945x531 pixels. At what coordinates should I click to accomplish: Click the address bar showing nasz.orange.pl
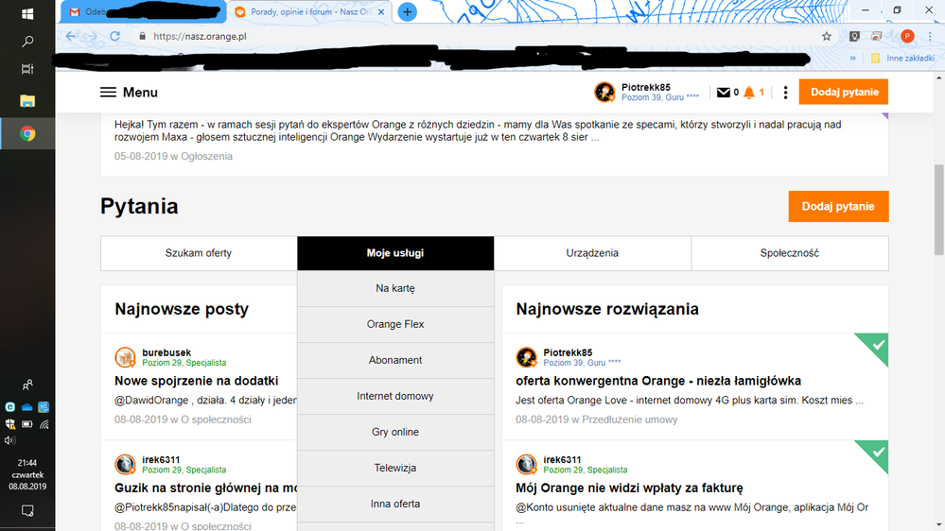click(x=473, y=36)
